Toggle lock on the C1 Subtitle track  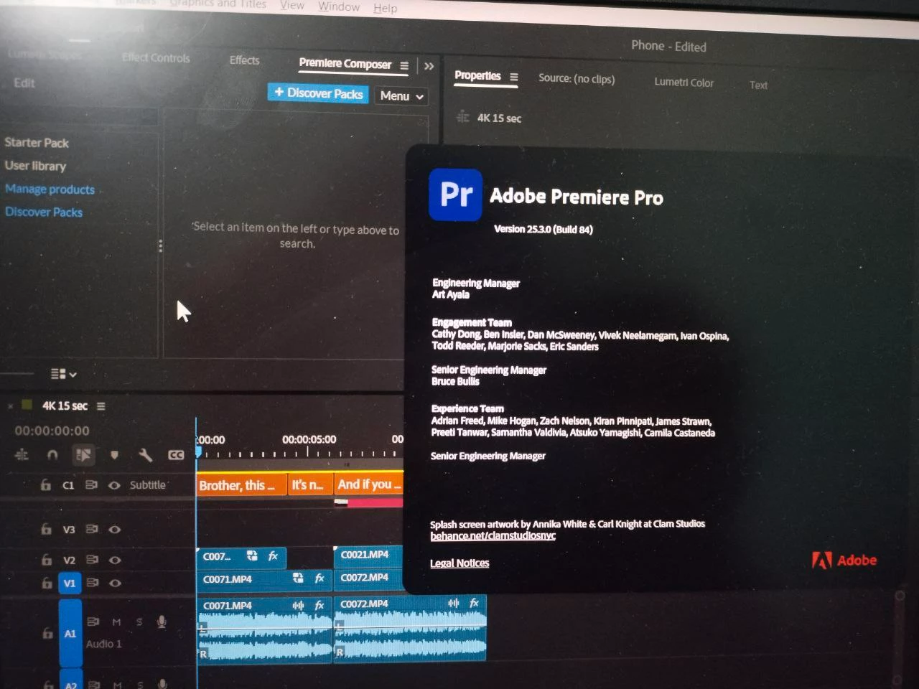(x=45, y=485)
